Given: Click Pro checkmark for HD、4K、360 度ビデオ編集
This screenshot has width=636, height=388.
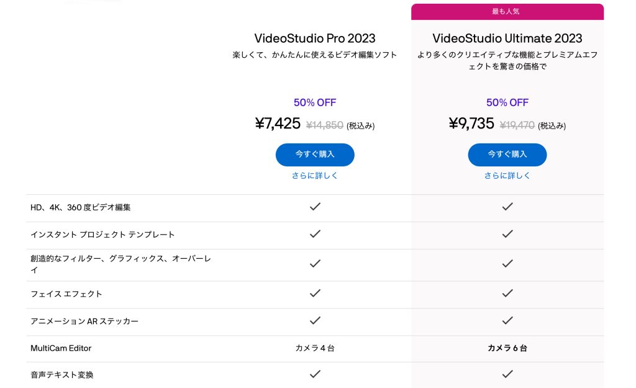Looking at the screenshot, I should point(315,207).
